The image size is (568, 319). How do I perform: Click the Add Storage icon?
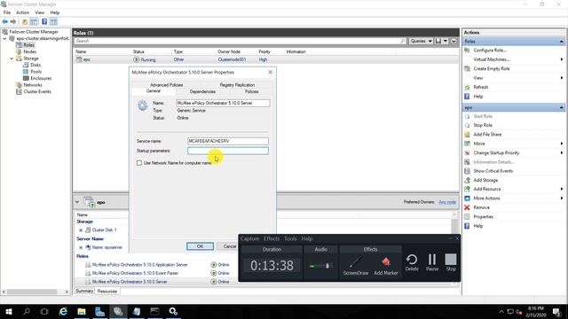point(467,180)
